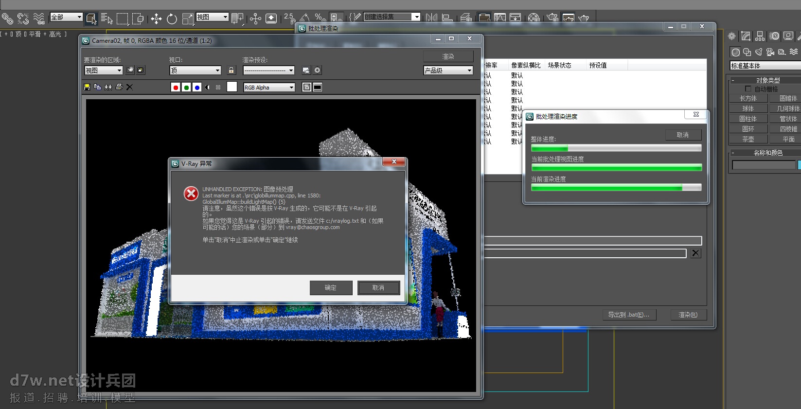Viewport: 801px width, 409px height.
Task: Toggle the bottom UI frame button
Action: point(318,87)
